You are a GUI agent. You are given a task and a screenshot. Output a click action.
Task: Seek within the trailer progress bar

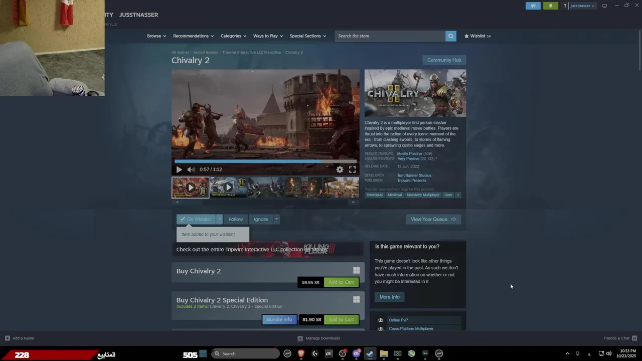pyautogui.click(x=265, y=161)
